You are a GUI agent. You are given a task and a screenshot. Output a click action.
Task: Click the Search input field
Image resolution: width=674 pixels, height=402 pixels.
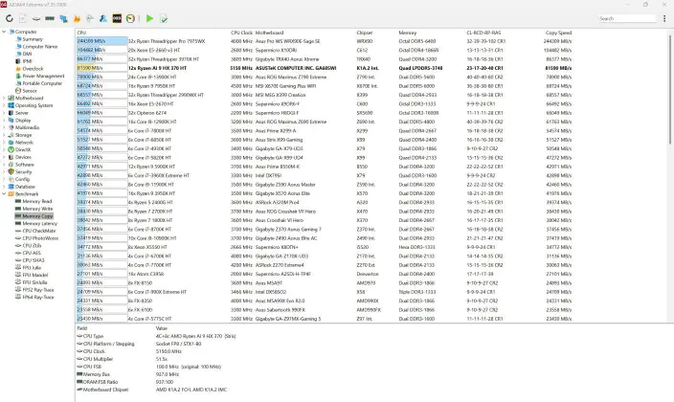point(626,18)
